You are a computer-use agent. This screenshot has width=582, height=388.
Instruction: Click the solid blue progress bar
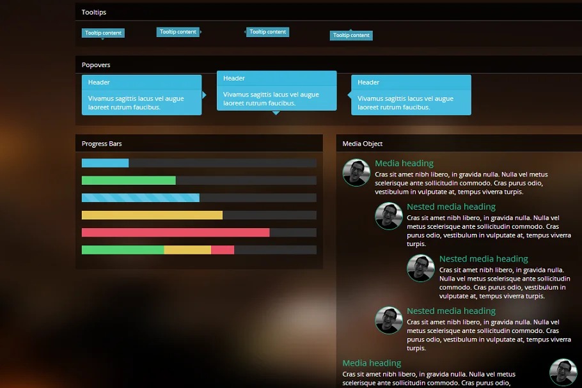[x=105, y=163]
